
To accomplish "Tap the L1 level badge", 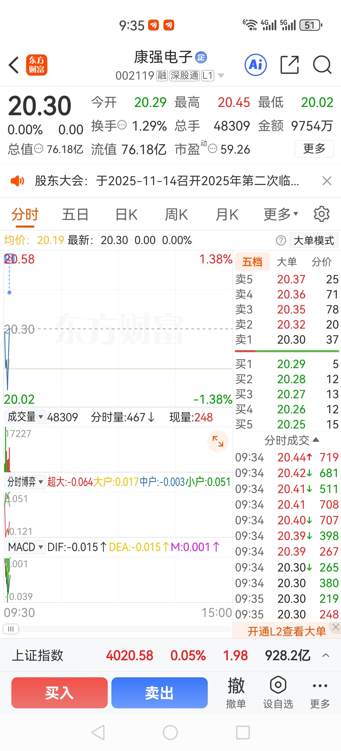I will [208, 75].
